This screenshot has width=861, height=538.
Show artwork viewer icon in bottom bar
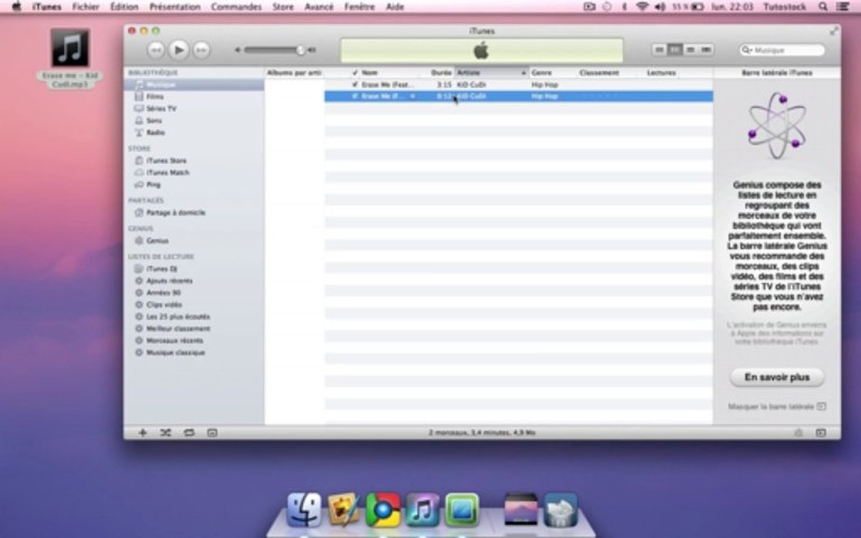point(212,433)
